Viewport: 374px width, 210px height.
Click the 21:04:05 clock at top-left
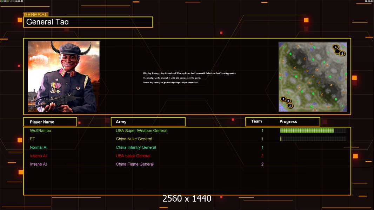(x=19, y=1)
